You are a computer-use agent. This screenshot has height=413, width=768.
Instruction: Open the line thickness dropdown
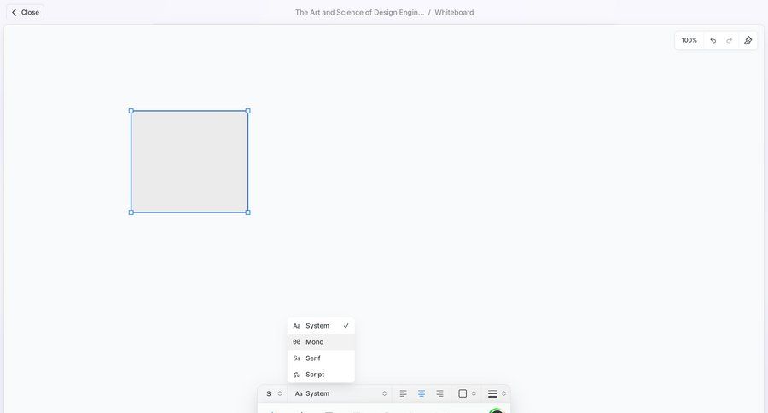click(x=497, y=393)
